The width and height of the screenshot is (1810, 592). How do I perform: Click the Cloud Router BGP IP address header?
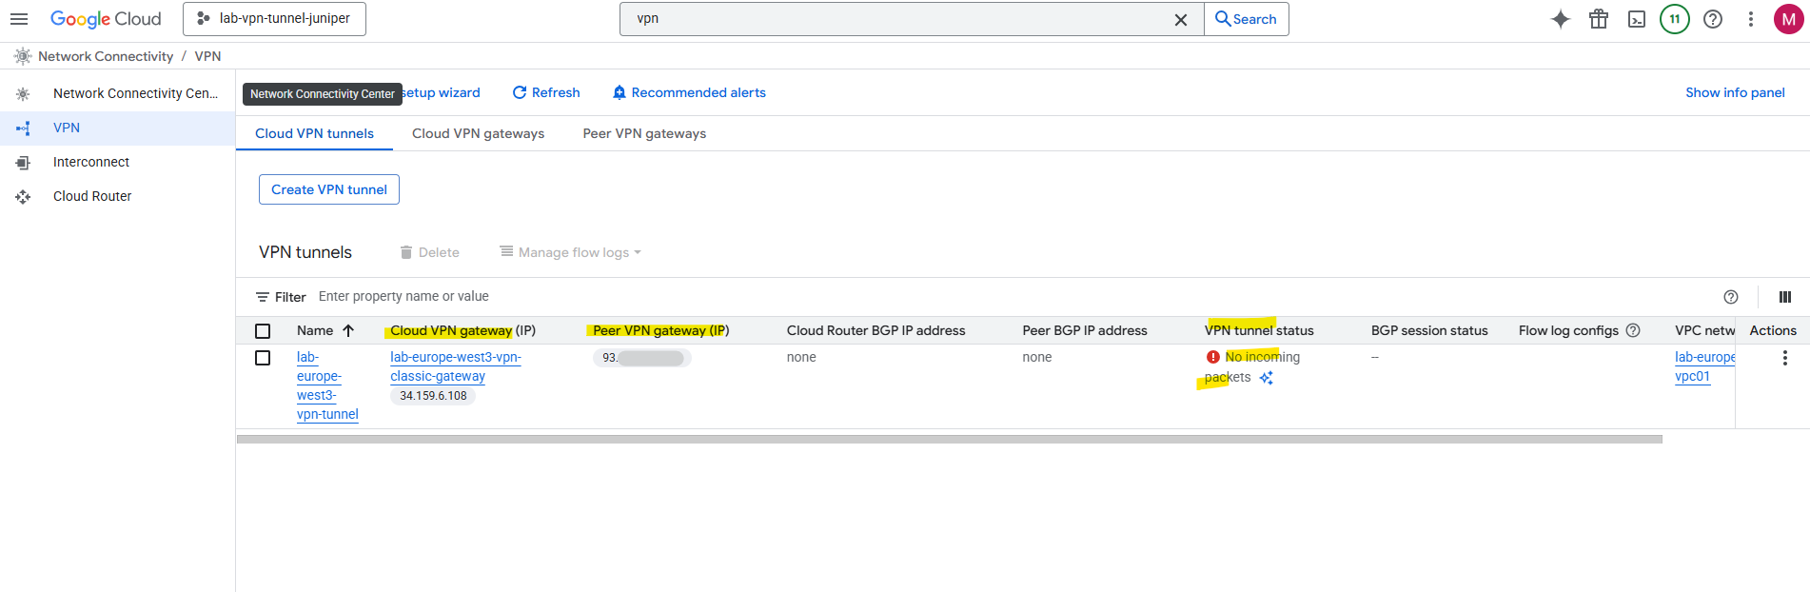coord(875,330)
